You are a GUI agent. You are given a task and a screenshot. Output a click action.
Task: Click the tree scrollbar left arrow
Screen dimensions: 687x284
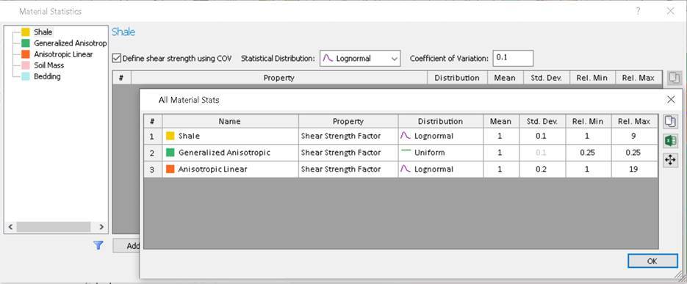click(10, 227)
